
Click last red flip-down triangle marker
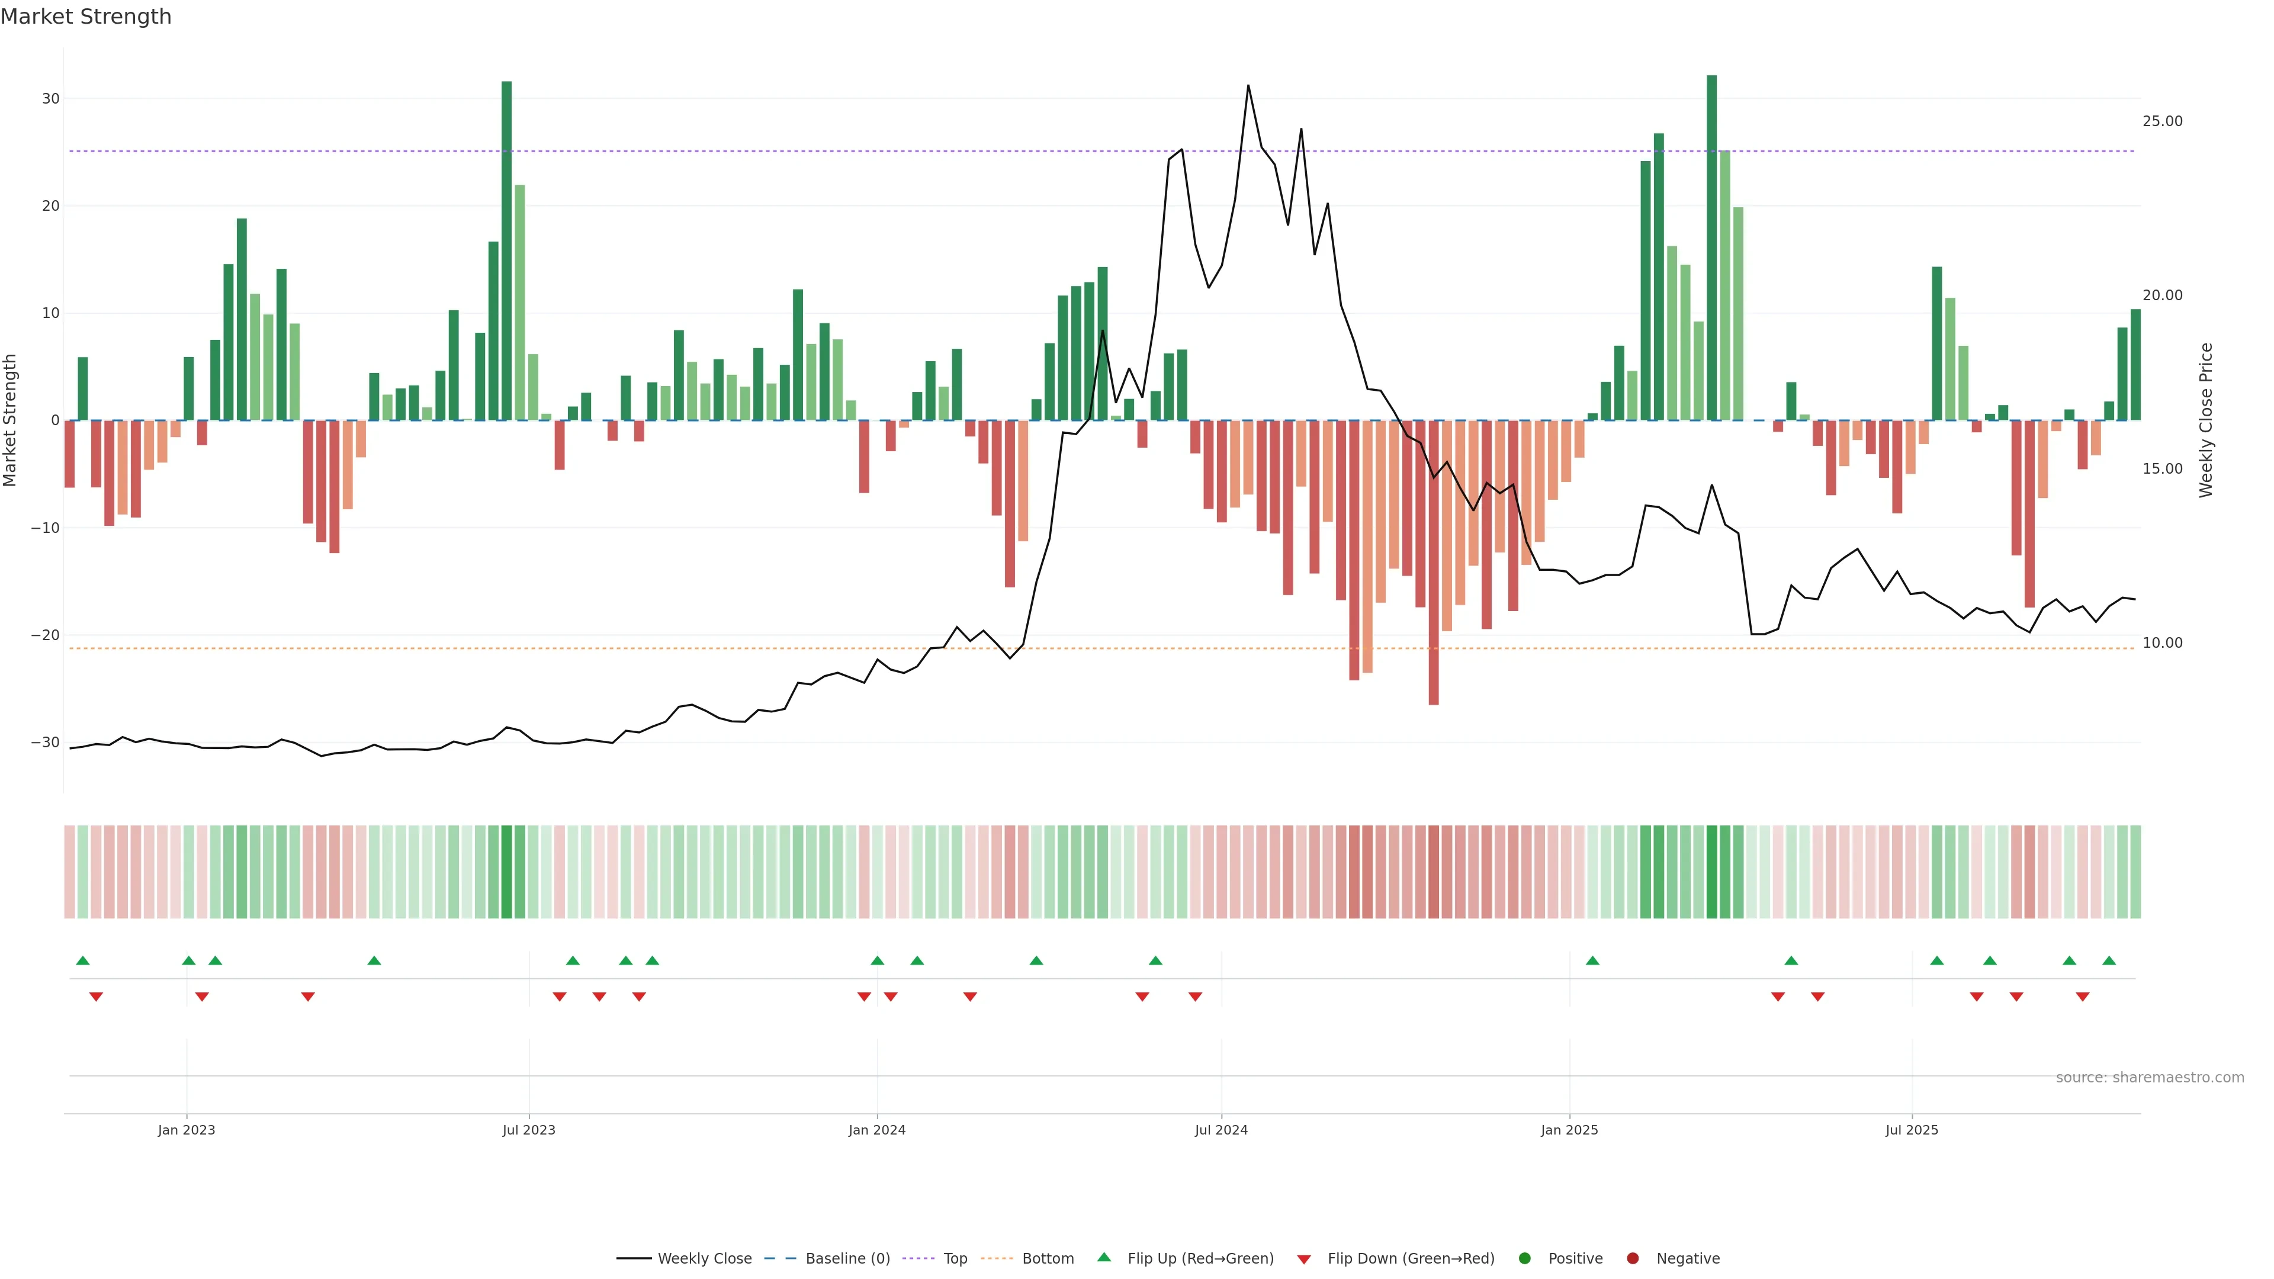[2083, 997]
